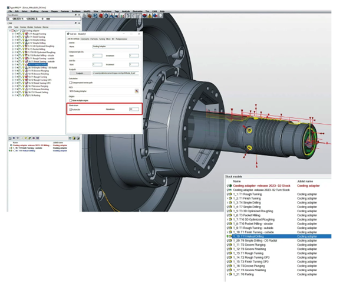Click the Toolpath... button
Viewport: 343px width, 283px height.
click(x=80, y=73)
